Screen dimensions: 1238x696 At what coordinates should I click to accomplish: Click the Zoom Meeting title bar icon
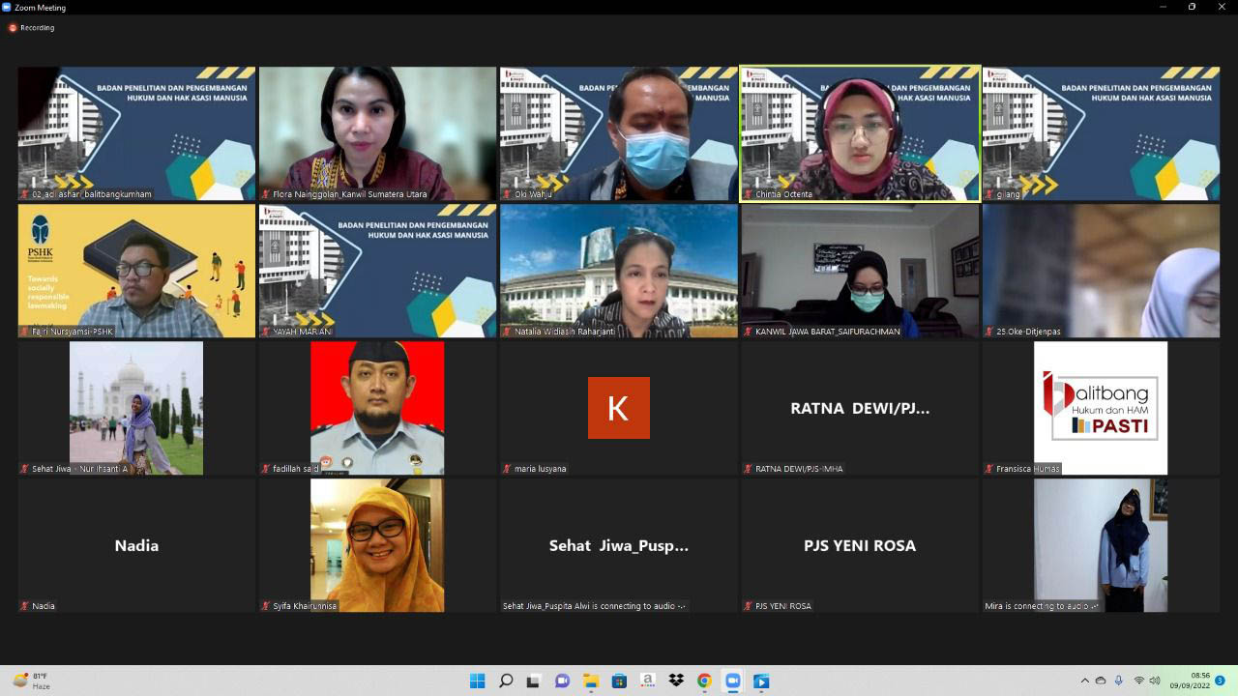point(7,7)
